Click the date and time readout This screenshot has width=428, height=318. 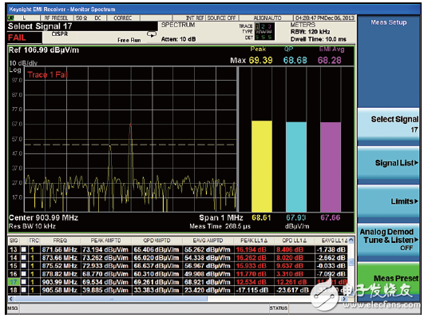pyautogui.click(x=325, y=18)
